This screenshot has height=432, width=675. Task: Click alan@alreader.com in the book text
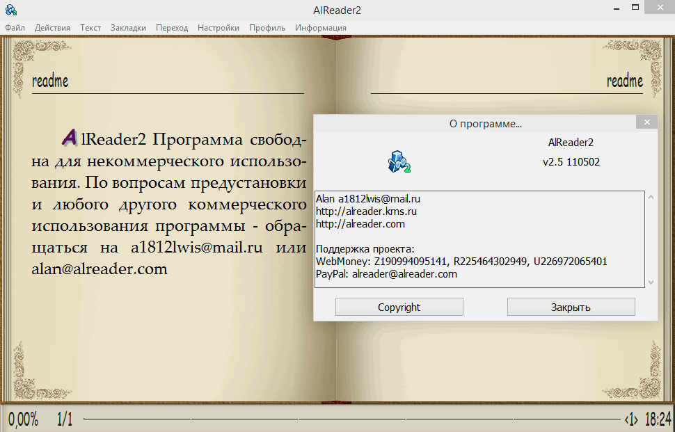(100, 269)
